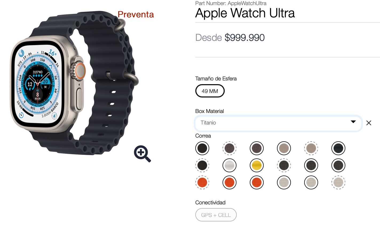380x234 pixels.
Task: Click the dropdown arrow in the Box Material field
Action: click(x=353, y=122)
